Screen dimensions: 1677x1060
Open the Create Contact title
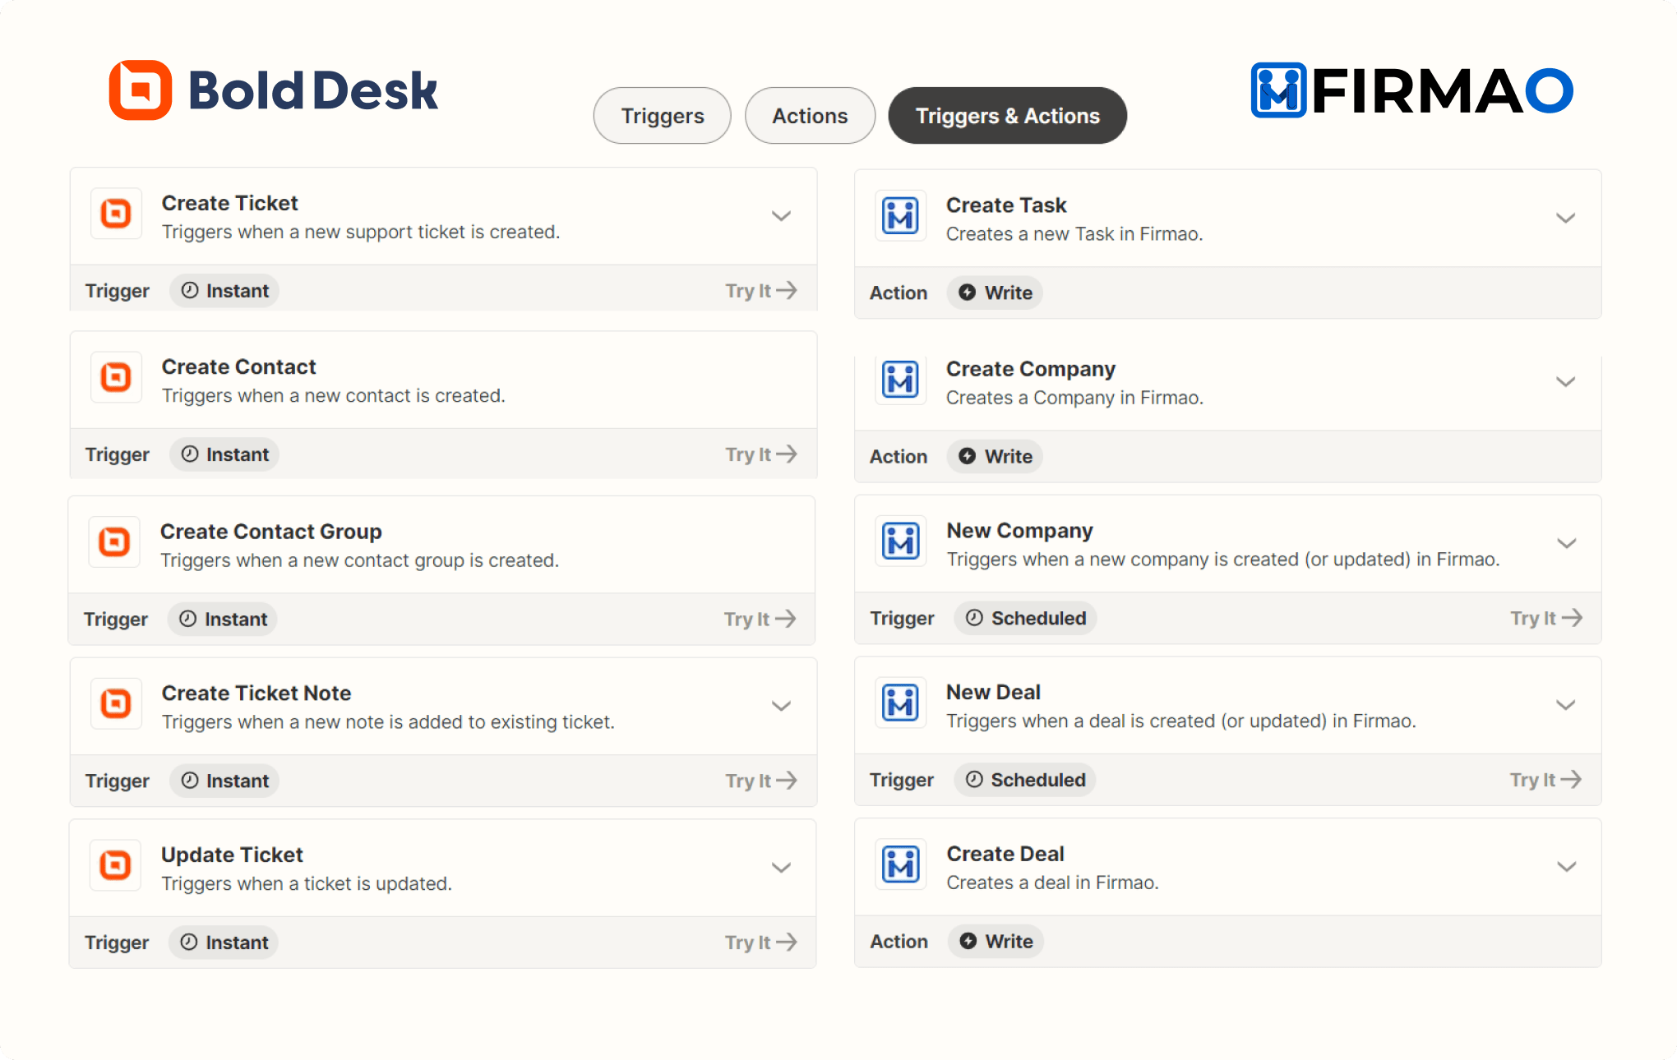(238, 366)
